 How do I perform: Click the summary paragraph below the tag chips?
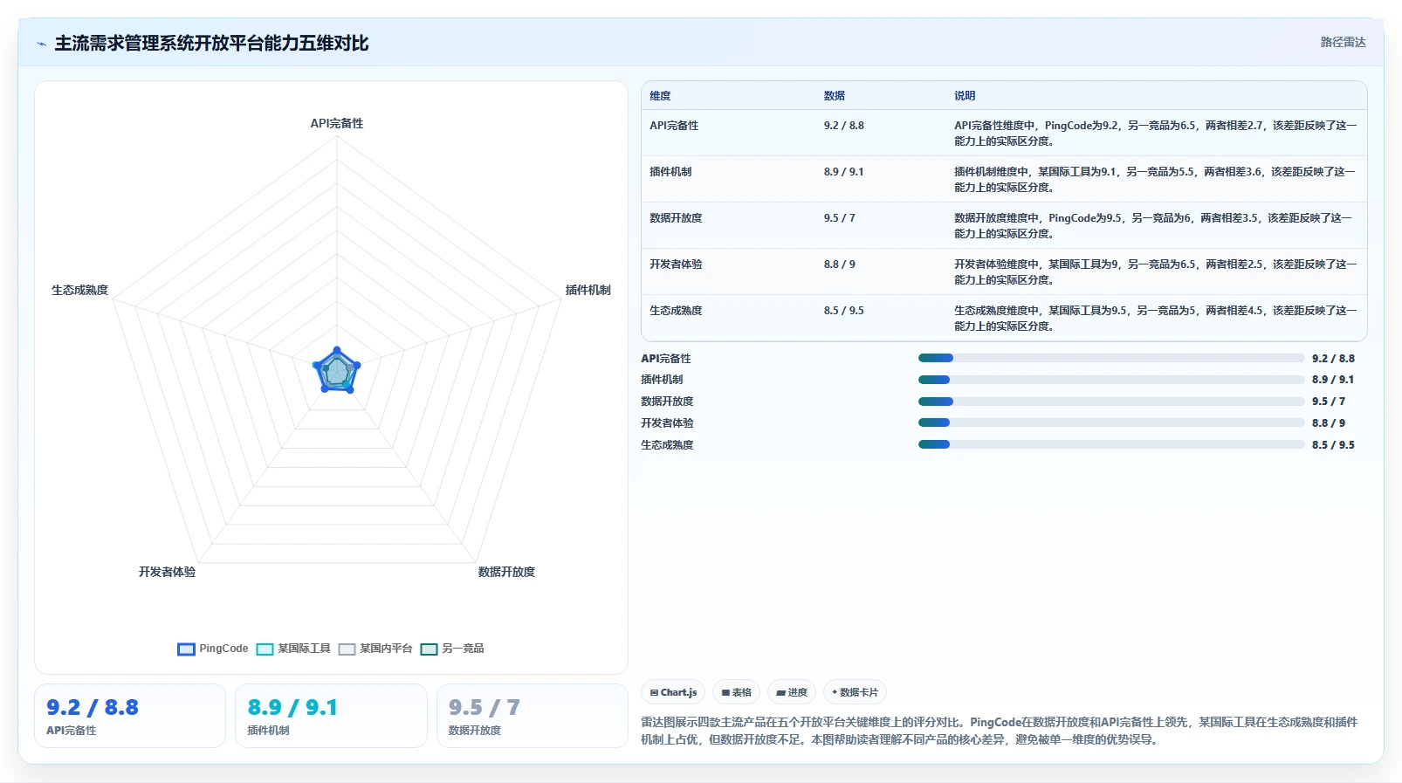click(x=1000, y=731)
